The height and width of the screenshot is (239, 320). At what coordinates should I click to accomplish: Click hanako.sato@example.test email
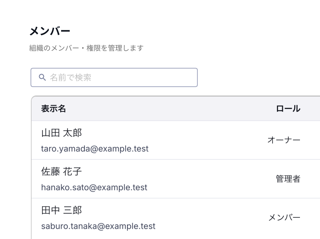tap(94, 187)
